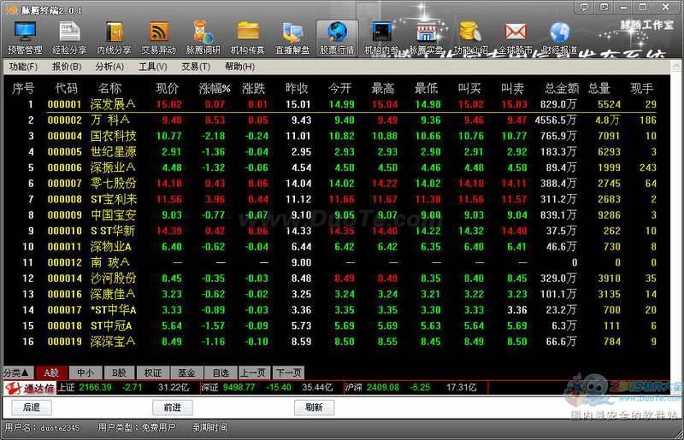Image resolution: width=684 pixels, height=440 pixels.
Task: Click the 刷新 refresh button
Action: 314,408
